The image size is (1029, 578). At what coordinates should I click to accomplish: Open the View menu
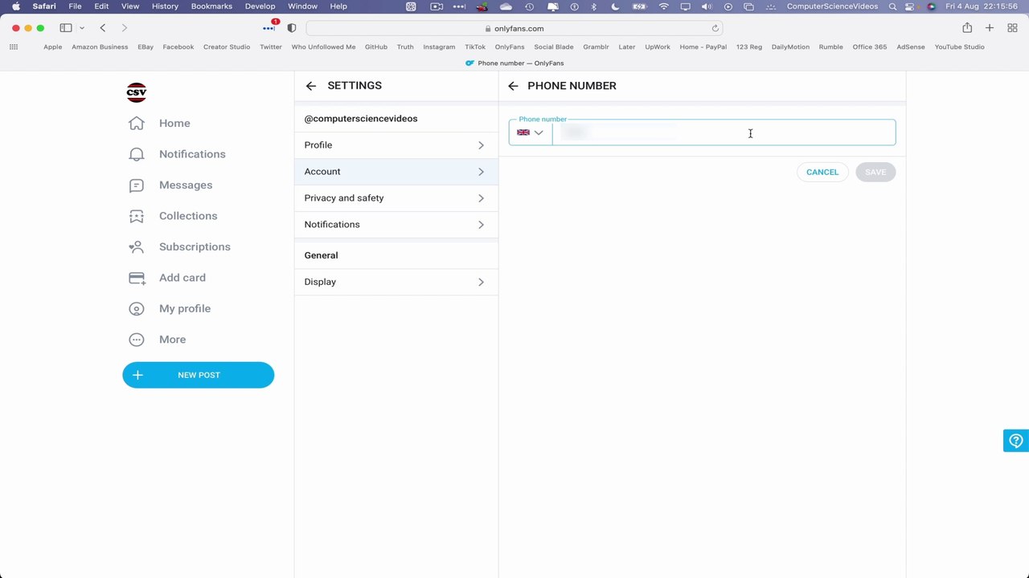pyautogui.click(x=130, y=6)
